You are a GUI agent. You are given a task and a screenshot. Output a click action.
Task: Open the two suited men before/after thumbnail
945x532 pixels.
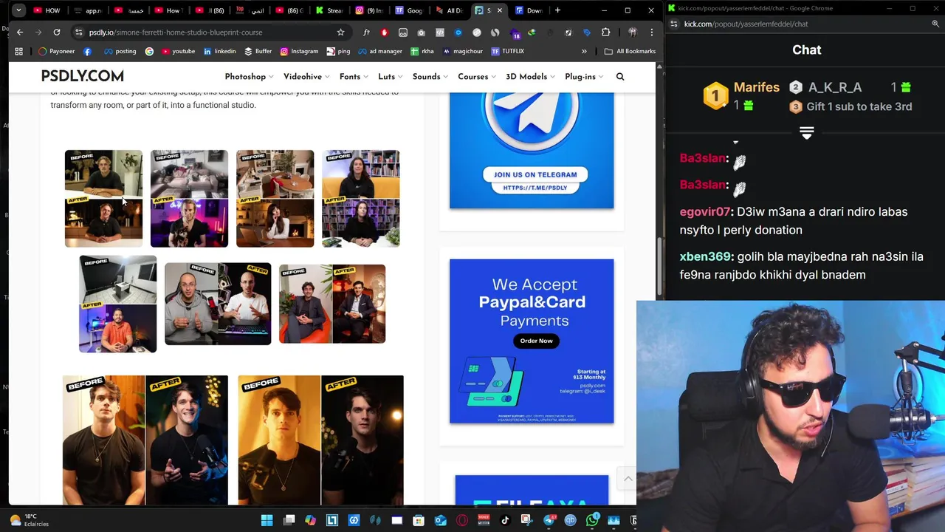(332, 304)
